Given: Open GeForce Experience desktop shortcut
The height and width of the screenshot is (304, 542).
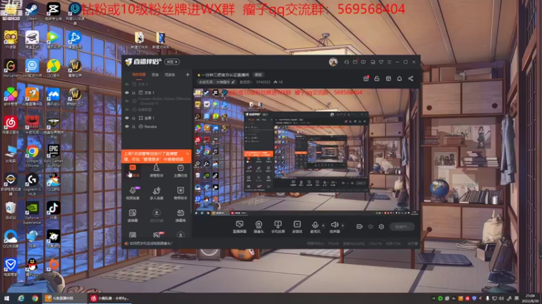Looking at the screenshot, I should [32, 213].
